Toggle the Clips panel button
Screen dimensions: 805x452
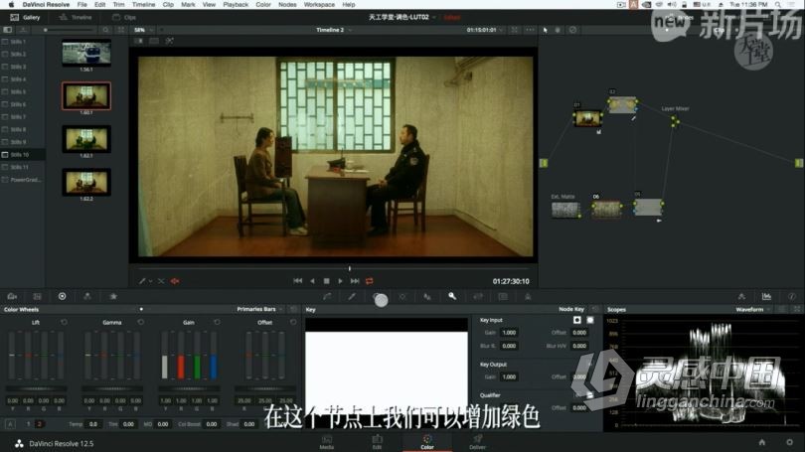point(123,18)
